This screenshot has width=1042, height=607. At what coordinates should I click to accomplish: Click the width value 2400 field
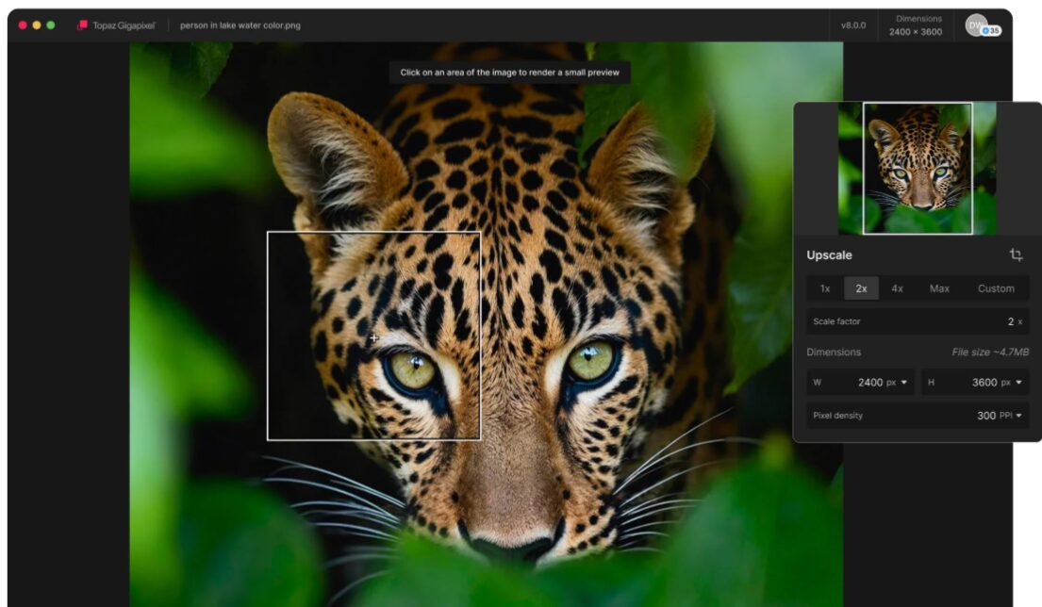[x=868, y=383]
